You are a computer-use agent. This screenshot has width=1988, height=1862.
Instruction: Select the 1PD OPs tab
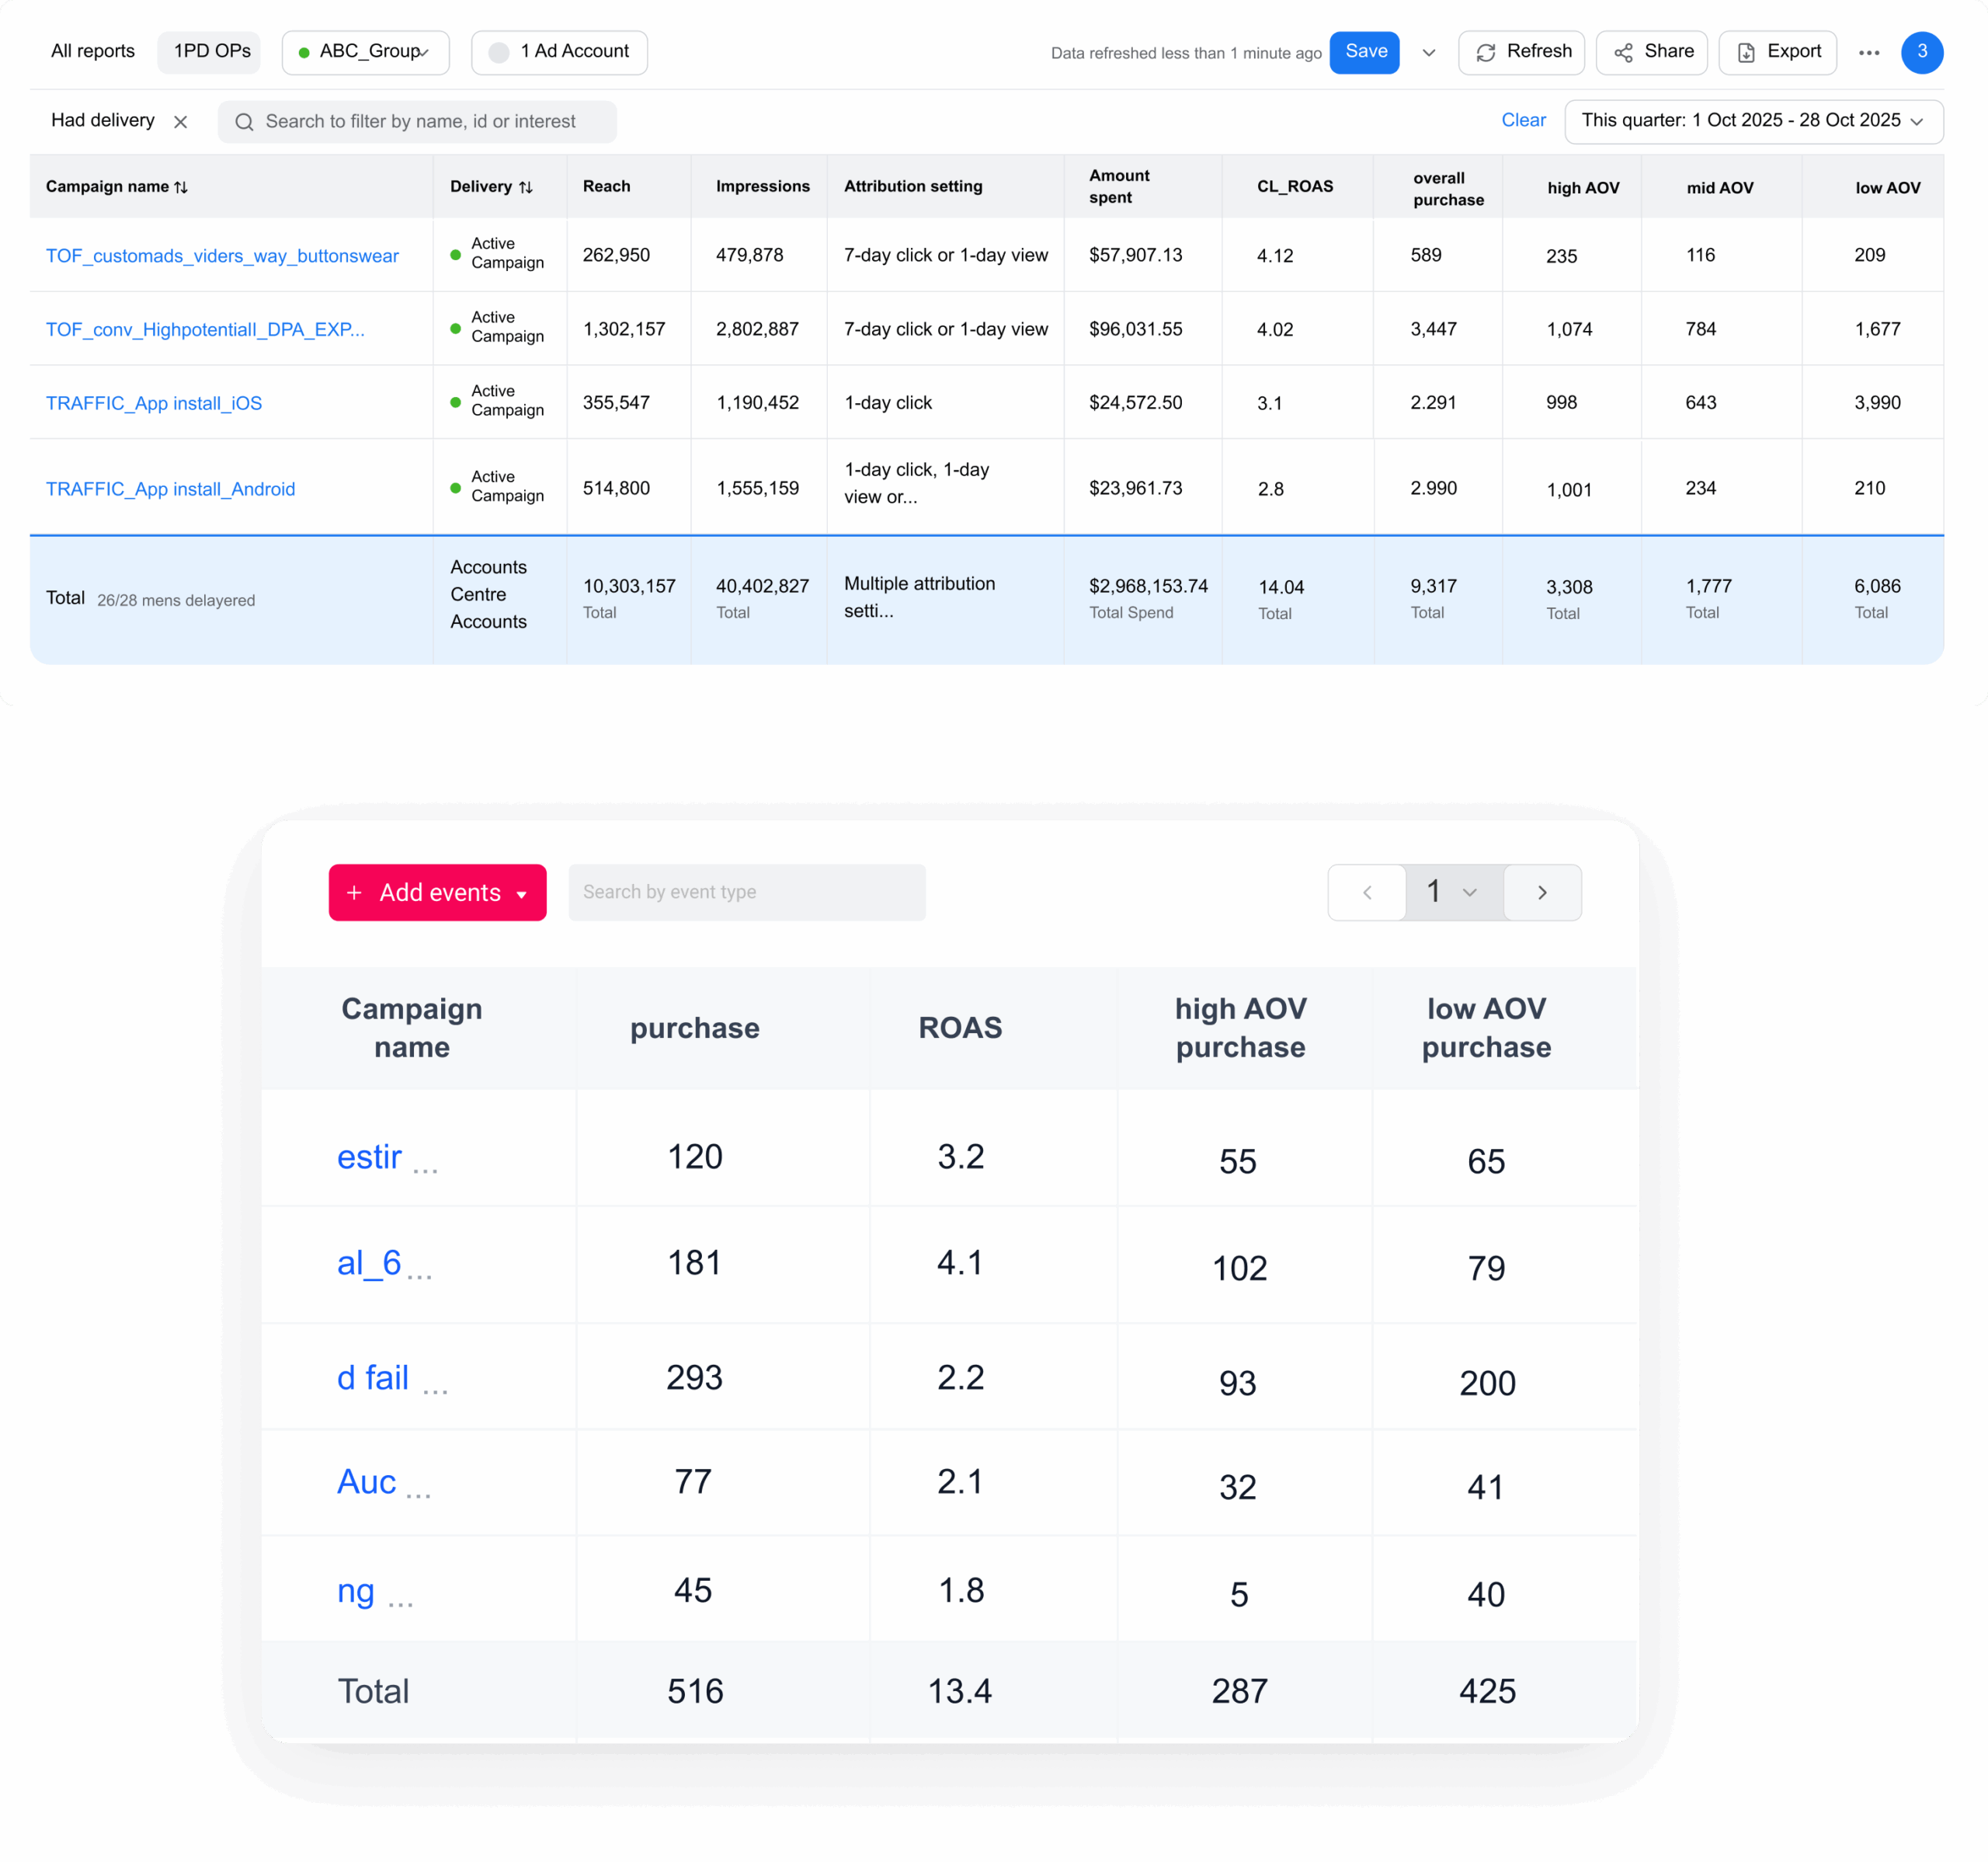coord(209,51)
